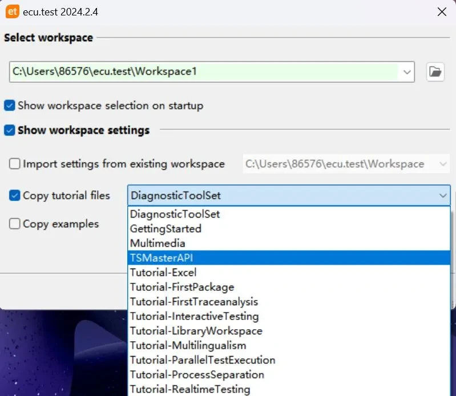Viewport: 456px width, 396px height.
Task: Click into the workspace path text field
Action: 203,72
